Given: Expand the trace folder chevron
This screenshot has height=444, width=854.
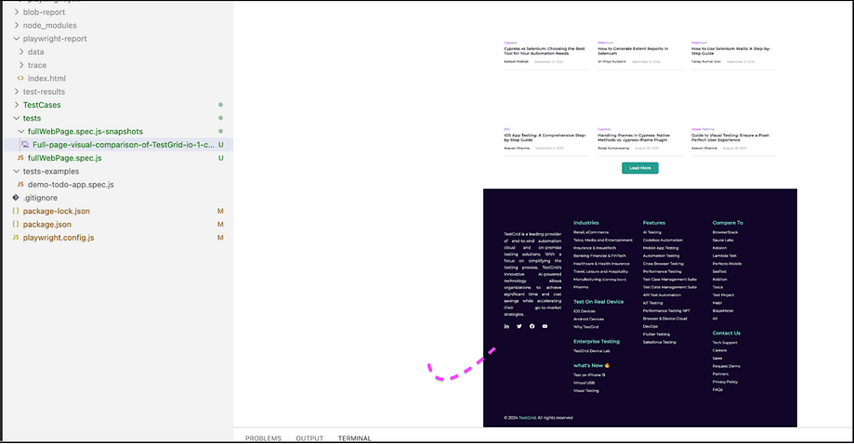Looking at the screenshot, I should [x=21, y=65].
